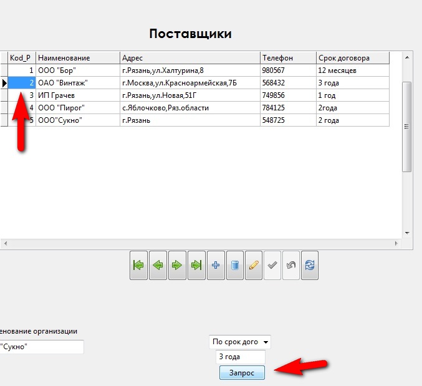Add new record with plus icon
The image size is (422, 386).
(x=216, y=266)
